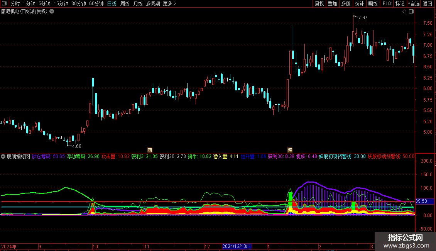Switch to 周线 weekly chart
This screenshot has height=251, width=436.
(125, 3)
